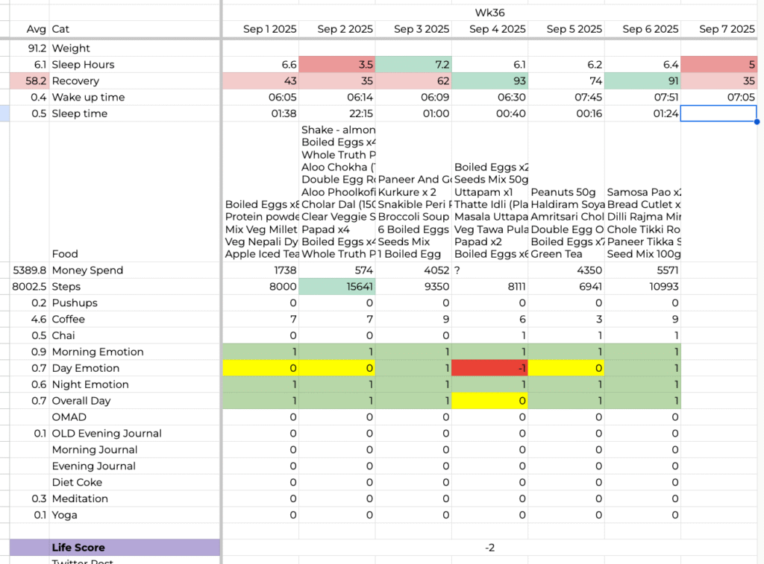This screenshot has height=564, width=764.
Task: Click the Life Score value -2
Action: coord(489,548)
